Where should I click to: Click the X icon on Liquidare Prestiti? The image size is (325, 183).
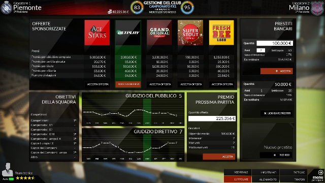tap(265, 113)
